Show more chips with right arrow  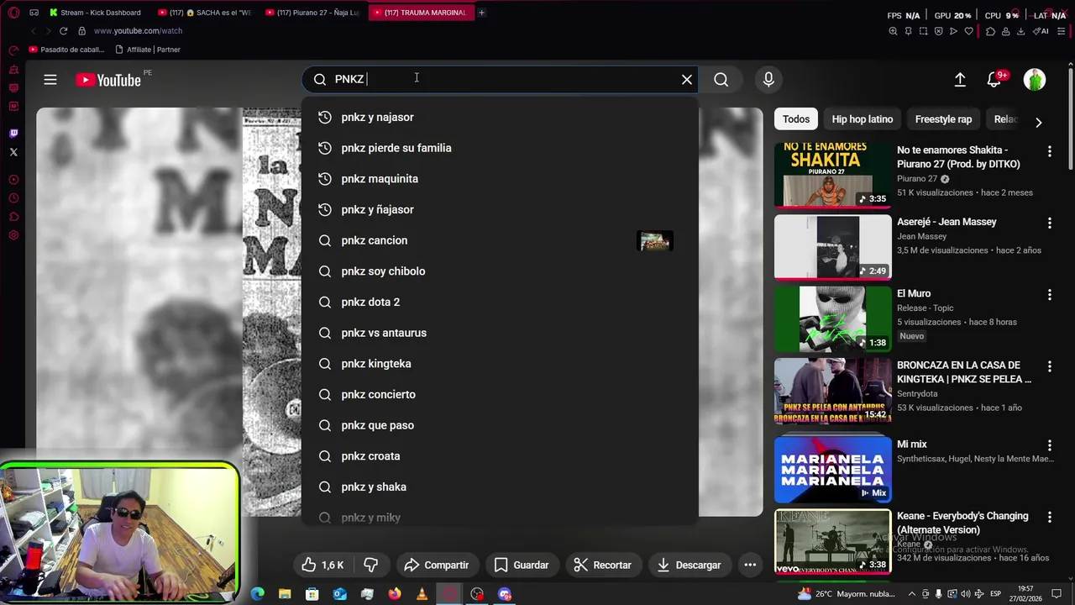pyautogui.click(x=1038, y=122)
